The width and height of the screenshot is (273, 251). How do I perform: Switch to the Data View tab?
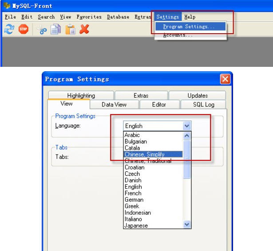114,104
